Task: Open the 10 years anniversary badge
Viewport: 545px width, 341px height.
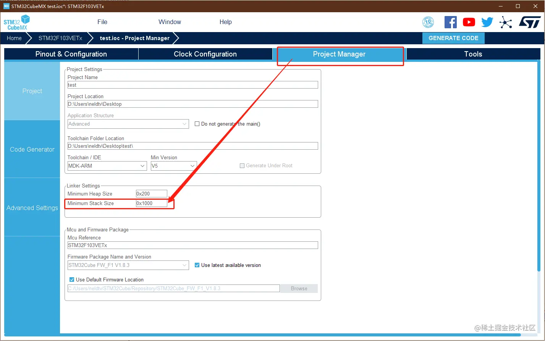Action: coord(428,22)
